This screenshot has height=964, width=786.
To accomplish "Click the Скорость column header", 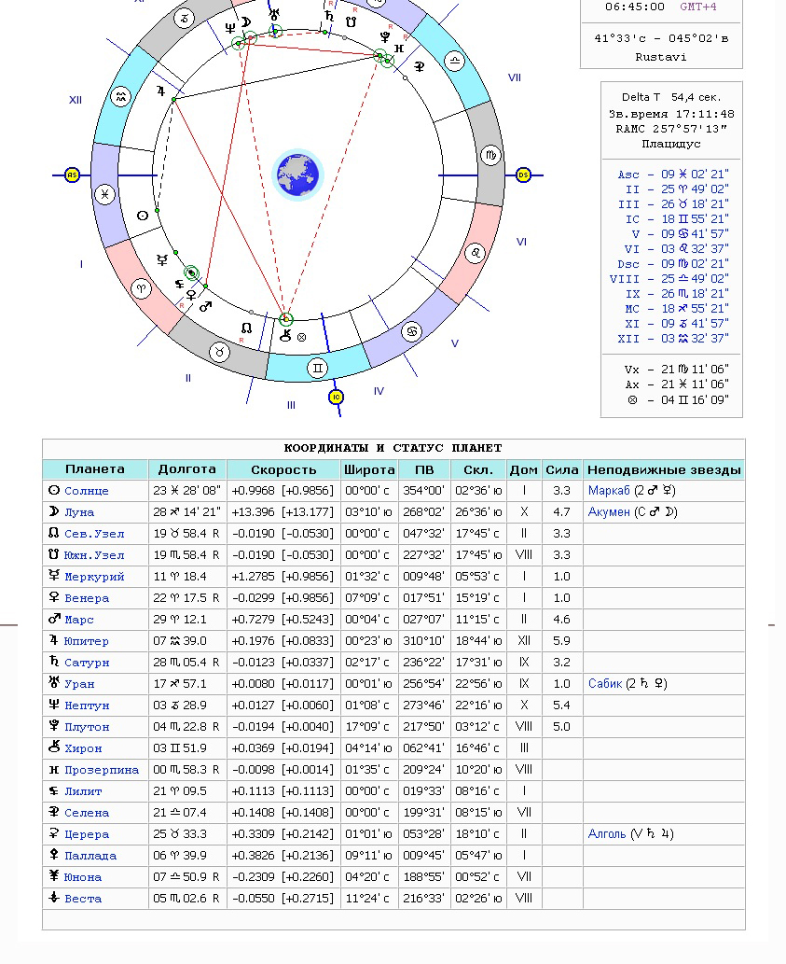I will point(283,469).
